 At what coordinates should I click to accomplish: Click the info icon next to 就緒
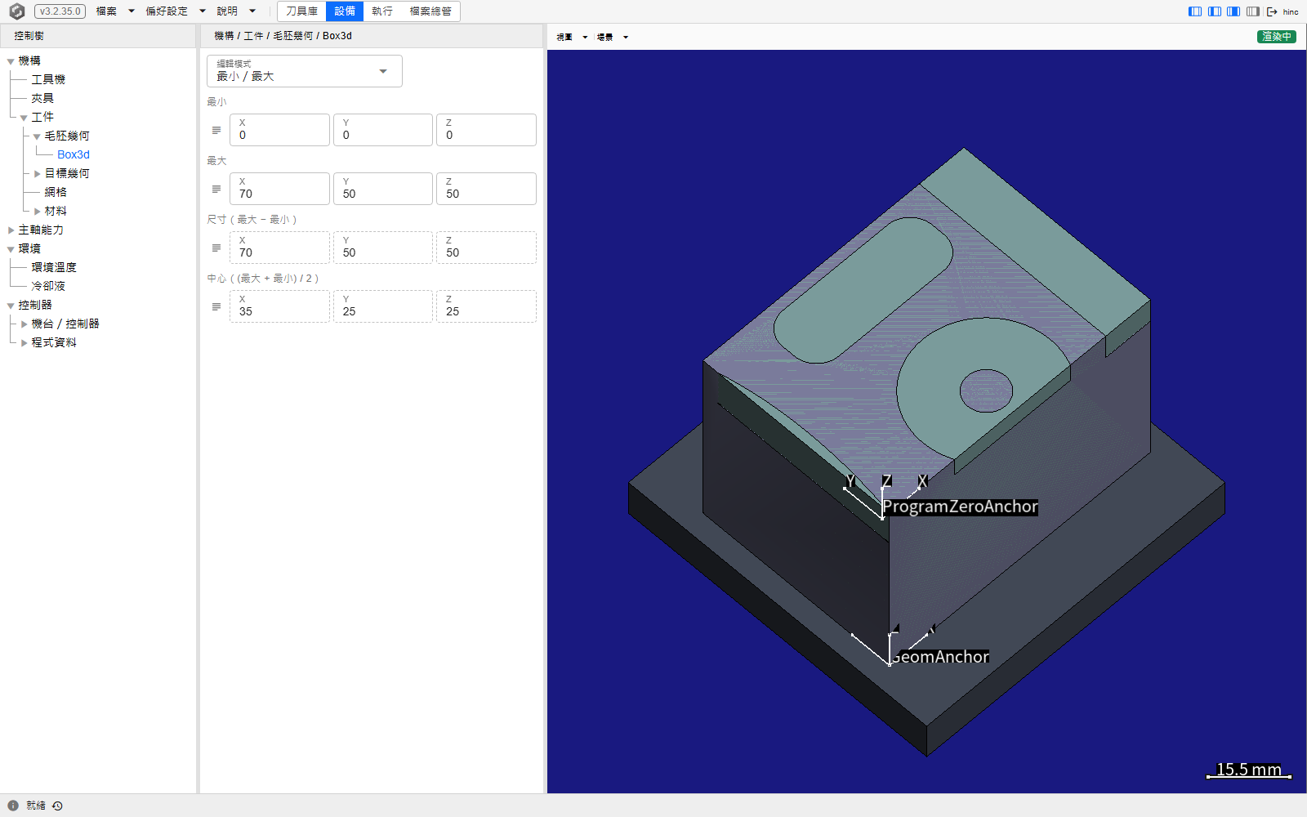pyautogui.click(x=13, y=806)
